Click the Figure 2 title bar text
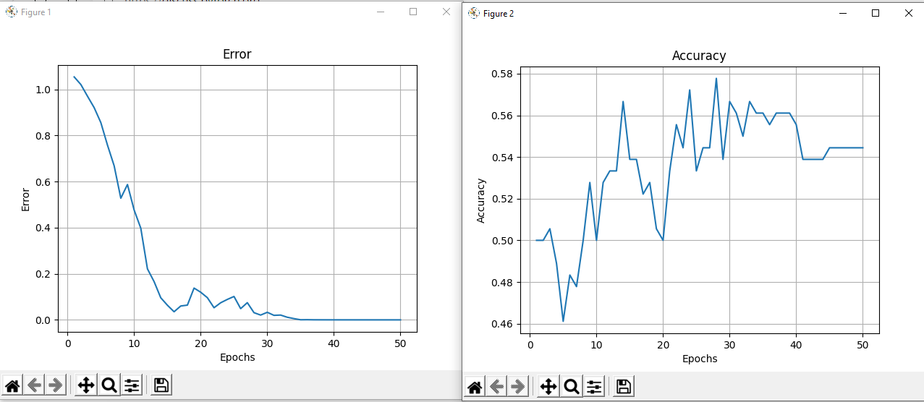924x402 pixels. [x=499, y=14]
